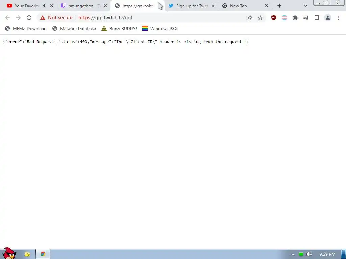The width and height of the screenshot is (346, 259).
Task: Open the green tray status icon
Action: coord(301,254)
